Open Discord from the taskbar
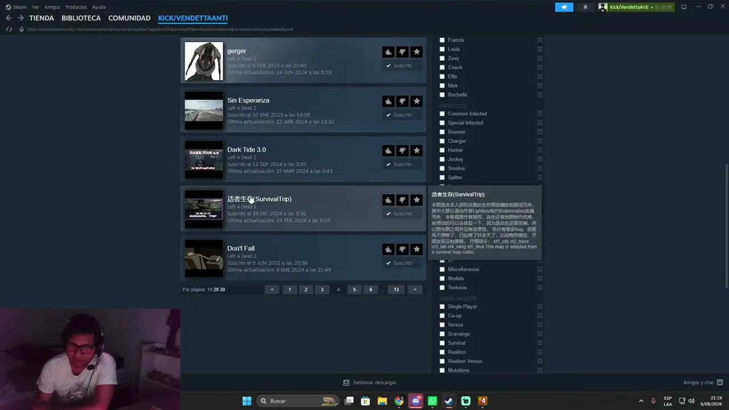Screen dimensions: 729x410 (416, 401)
